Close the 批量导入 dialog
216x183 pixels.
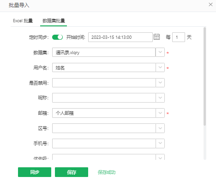point(210,5)
